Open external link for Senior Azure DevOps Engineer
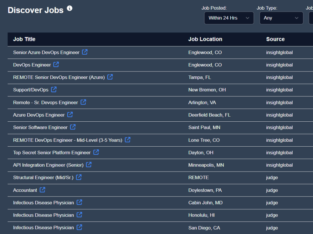The width and height of the screenshot is (313, 234). coord(85,52)
